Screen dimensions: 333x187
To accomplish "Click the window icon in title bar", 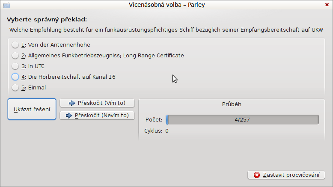I will (6, 5).
